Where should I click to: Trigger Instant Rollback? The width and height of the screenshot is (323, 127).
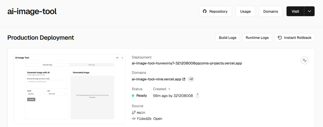(x=295, y=38)
